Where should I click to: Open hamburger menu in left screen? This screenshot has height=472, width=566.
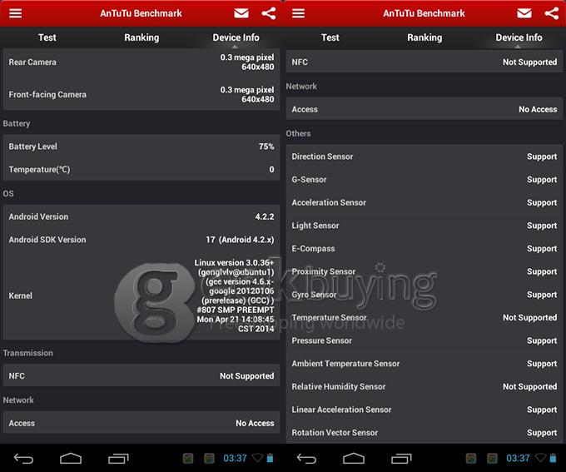[15, 13]
